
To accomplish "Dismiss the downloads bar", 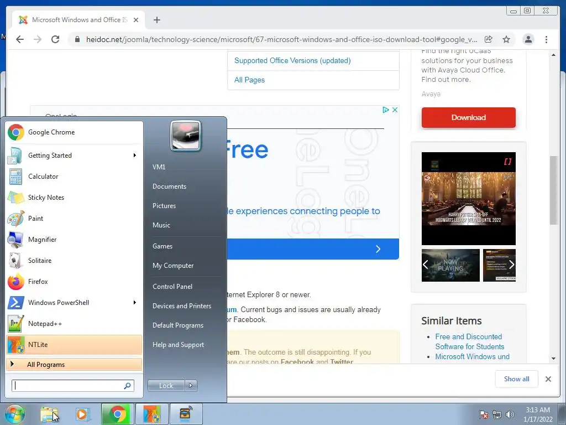I will click(548, 379).
